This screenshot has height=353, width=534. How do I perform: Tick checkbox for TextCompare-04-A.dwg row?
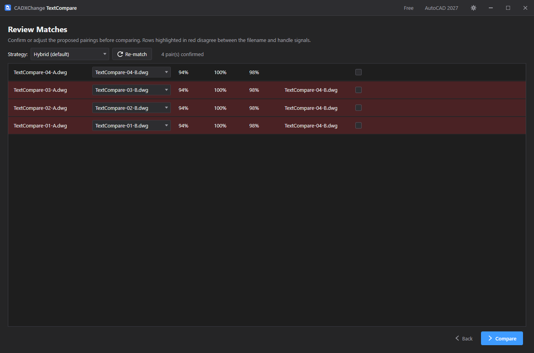pos(358,72)
